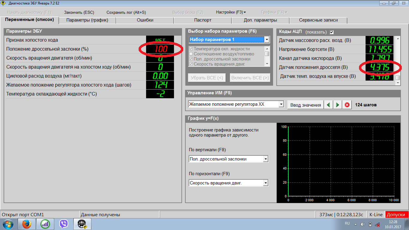Open the Настройки (F3) menu
Screen dimensions: 409x230
[x=231, y=12]
